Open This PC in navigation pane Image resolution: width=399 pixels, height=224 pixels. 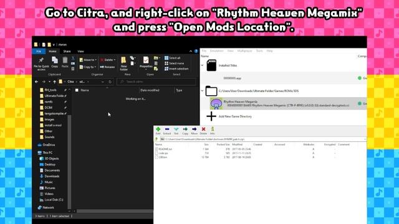click(47, 152)
